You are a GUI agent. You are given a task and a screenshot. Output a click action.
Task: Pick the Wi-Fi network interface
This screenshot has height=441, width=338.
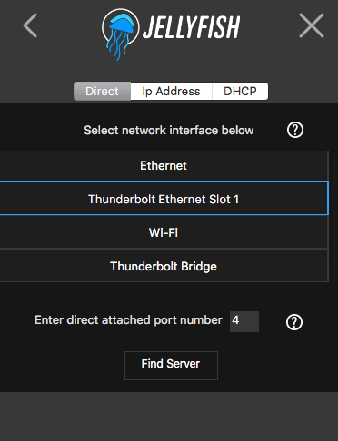pos(164,232)
